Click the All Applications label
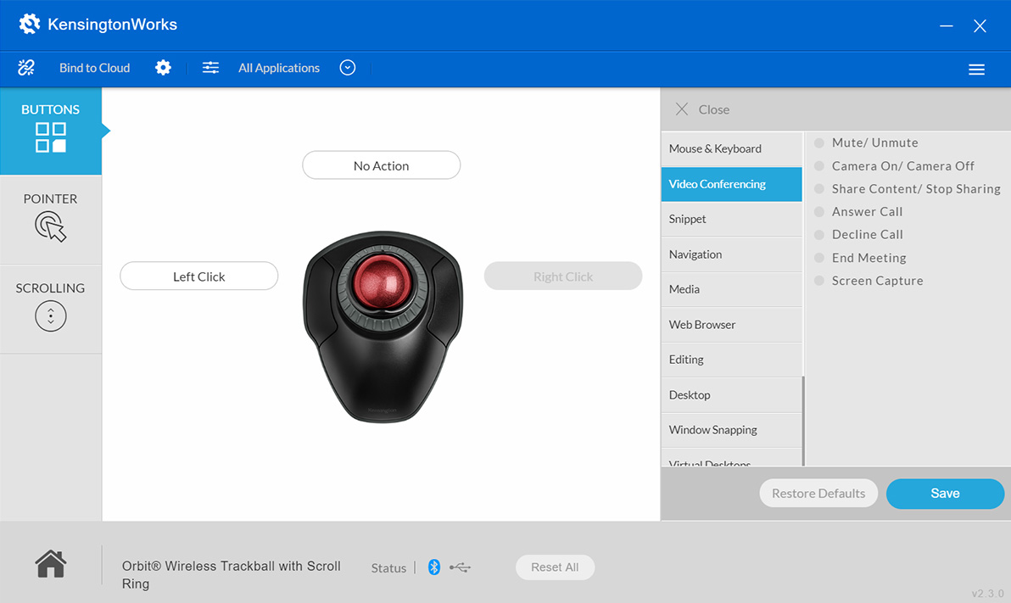 click(x=279, y=68)
